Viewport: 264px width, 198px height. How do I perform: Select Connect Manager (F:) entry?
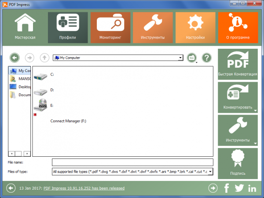pos(68,121)
